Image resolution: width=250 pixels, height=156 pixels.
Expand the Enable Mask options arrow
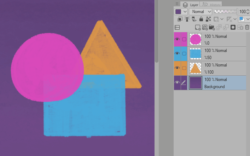point(222,19)
